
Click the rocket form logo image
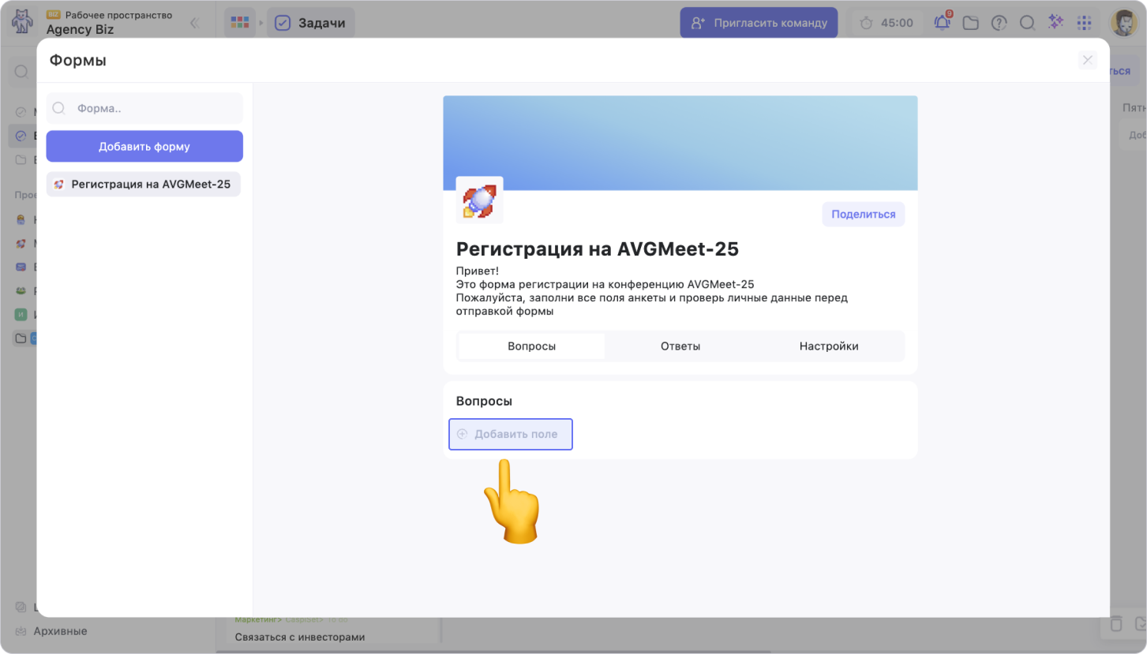pyautogui.click(x=479, y=201)
